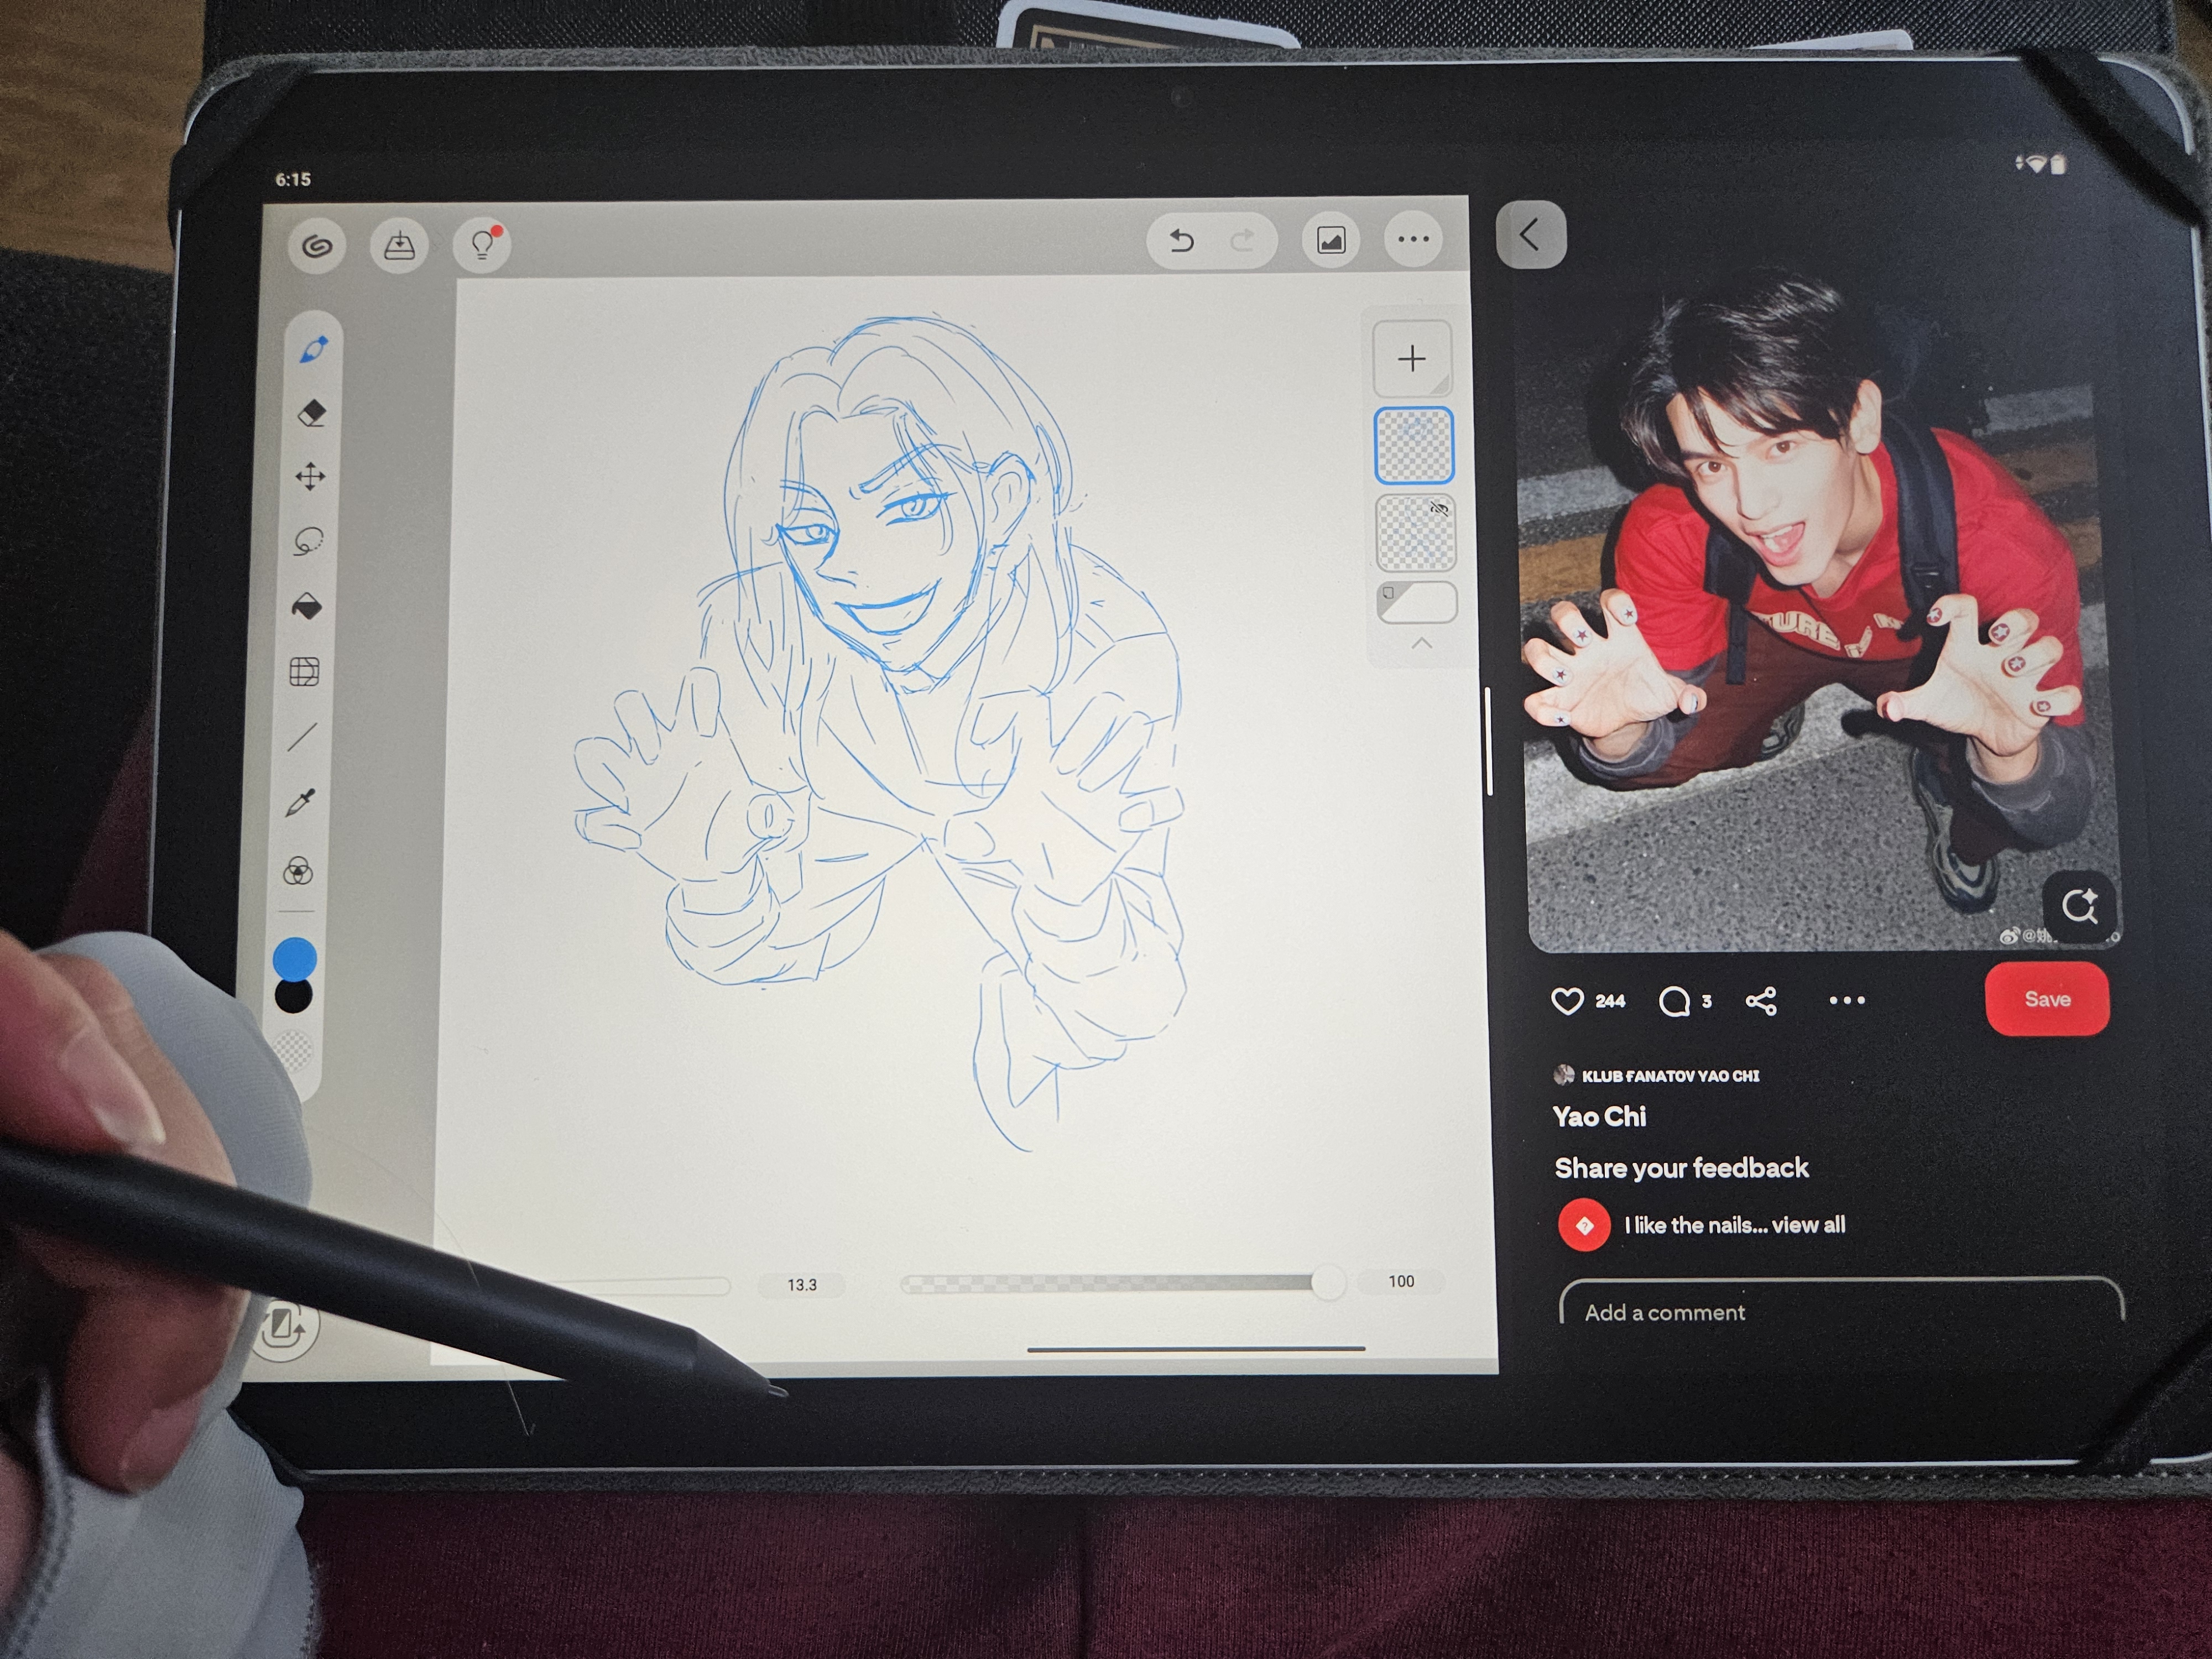Select the straight Line tool
The height and width of the screenshot is (1659, 2212).
pyautogui.click(x=302, y=737)
